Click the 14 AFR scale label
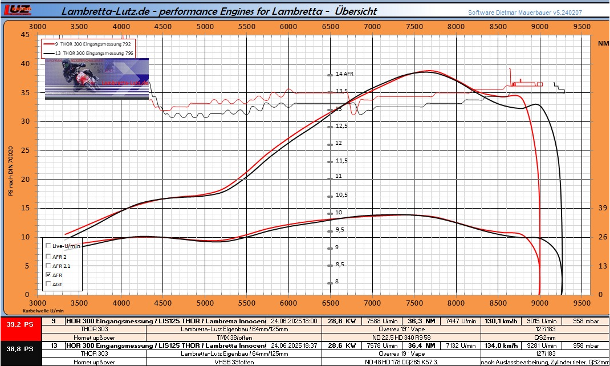Viewport: 610px width, 366px height. (x=345, y=74)
